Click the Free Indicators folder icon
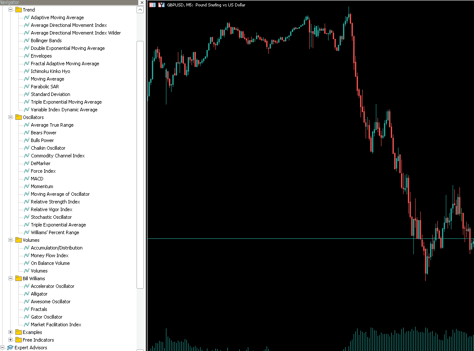The height and width of the screenshot is (351, 474). pos(18,340)
